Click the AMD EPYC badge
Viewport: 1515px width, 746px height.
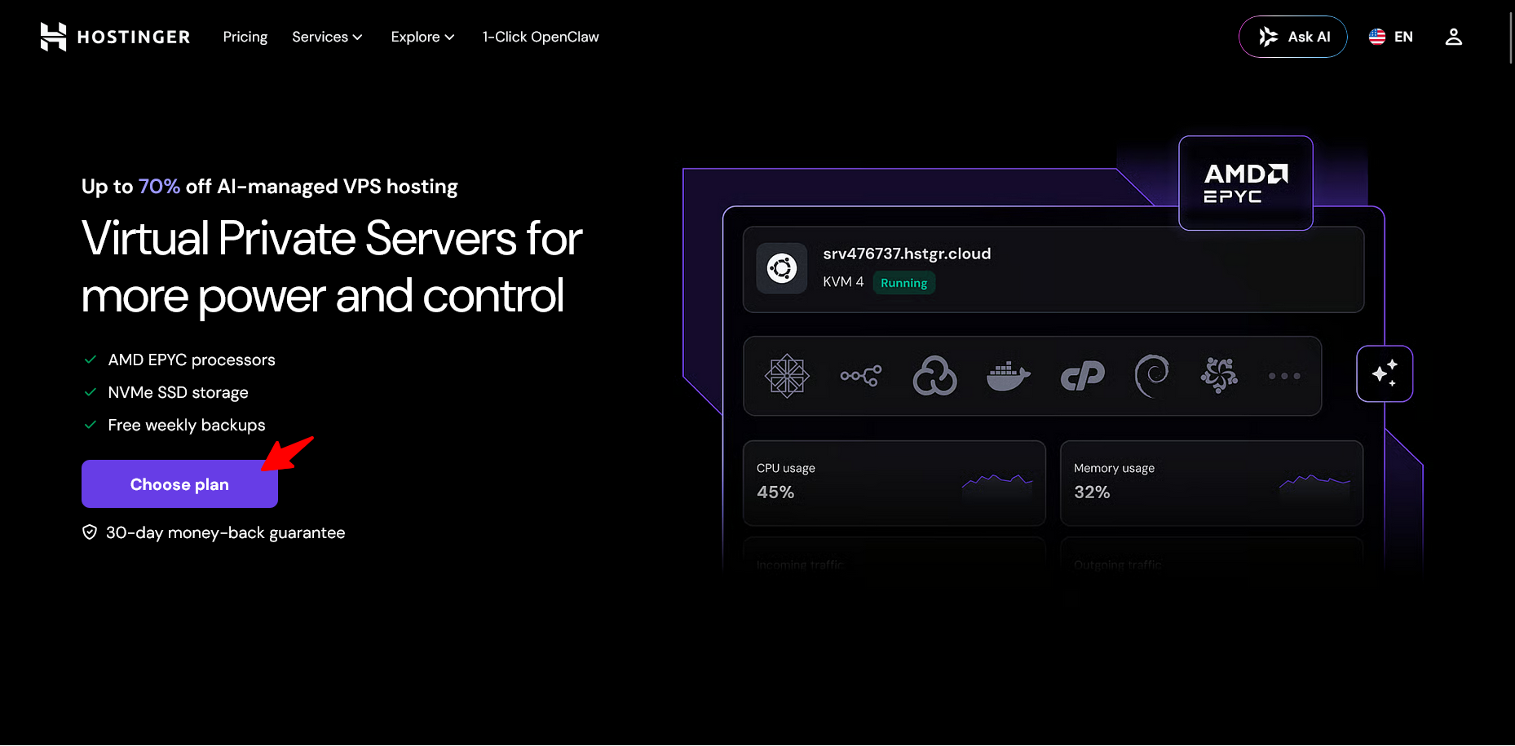tap(1246, 183)
